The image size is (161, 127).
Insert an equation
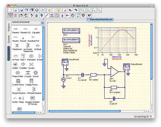click(x=57, y=15)
